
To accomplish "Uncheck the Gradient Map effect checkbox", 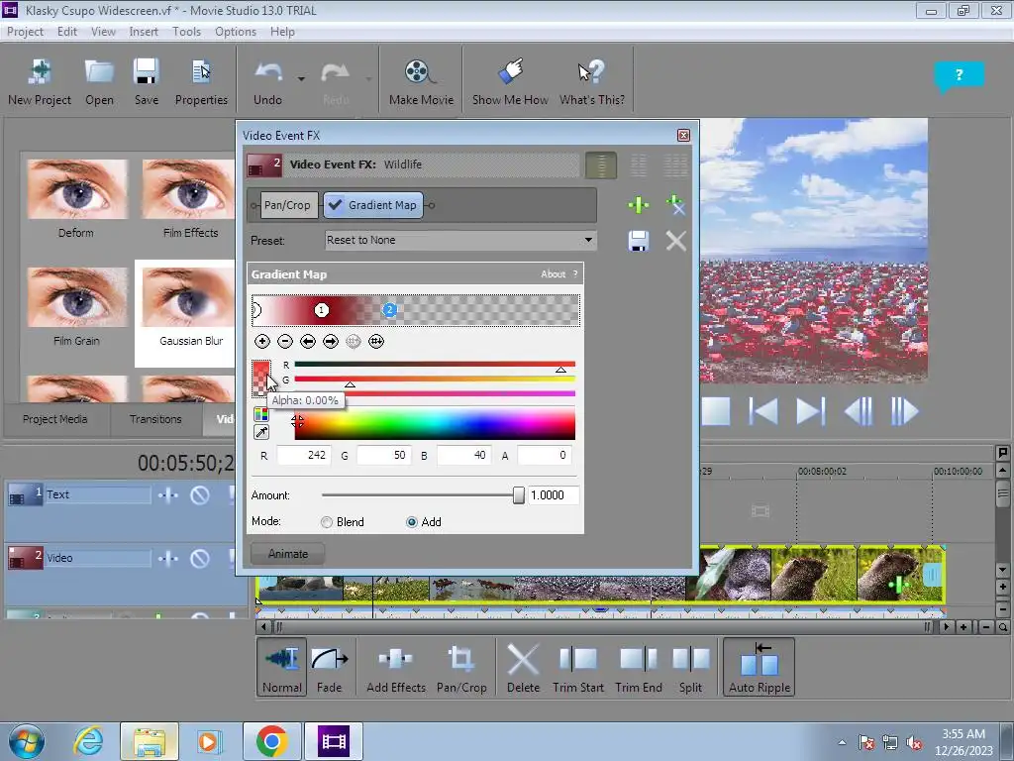I will point(335,205).
